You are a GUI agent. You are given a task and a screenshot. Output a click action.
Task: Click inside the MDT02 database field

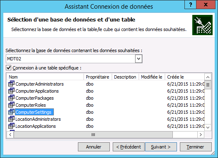tap(70, 59)
